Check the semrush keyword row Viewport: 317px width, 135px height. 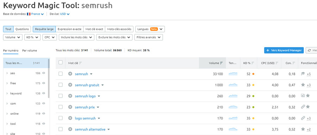61,74
